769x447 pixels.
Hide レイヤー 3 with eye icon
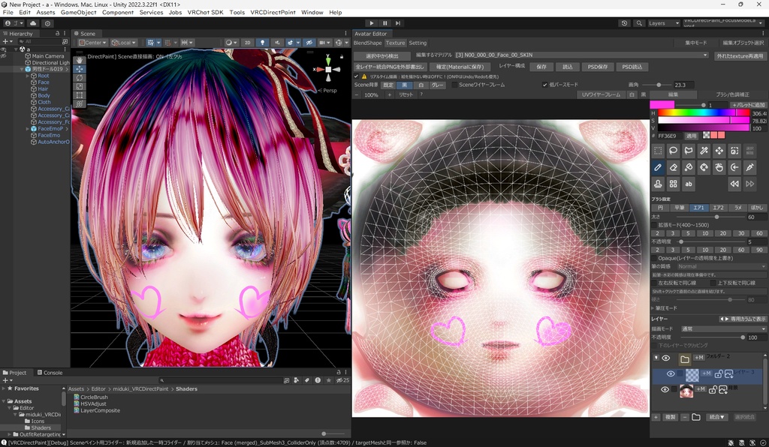click(671, 374)
